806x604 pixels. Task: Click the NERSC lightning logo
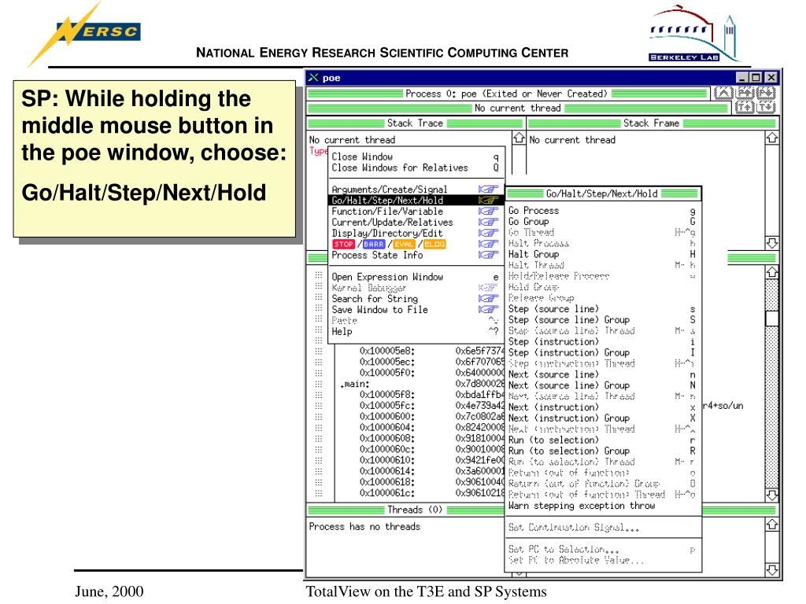click(x=85, y=34)
